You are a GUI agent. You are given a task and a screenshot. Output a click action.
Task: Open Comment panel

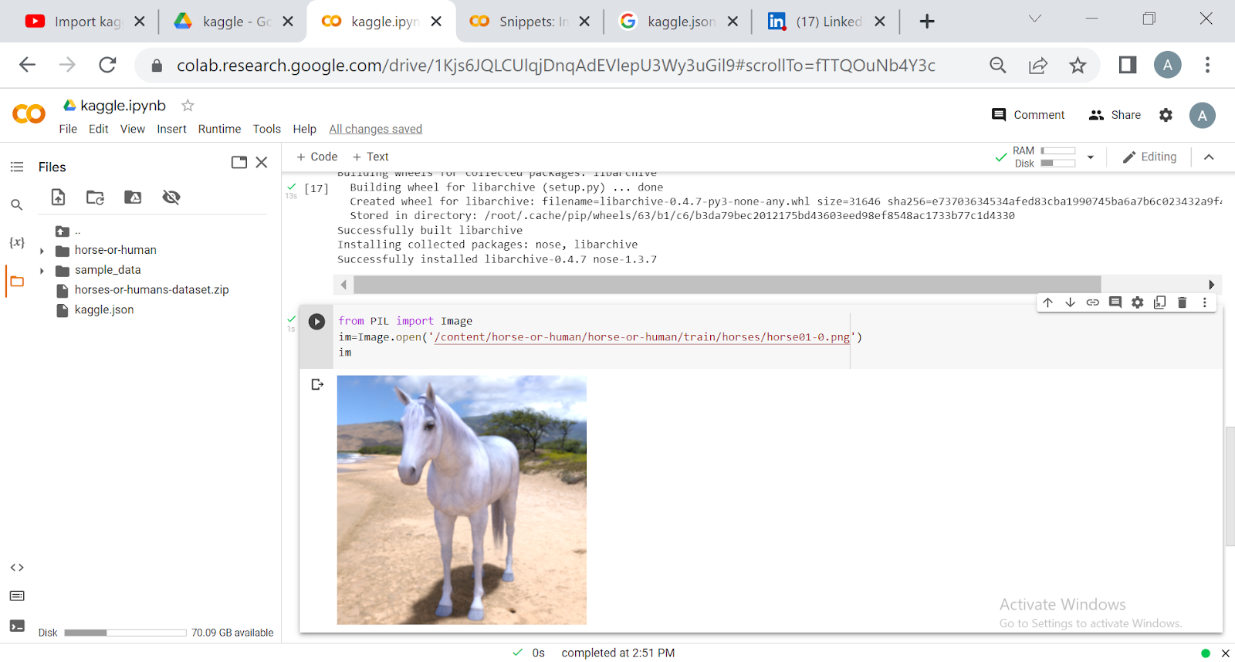[x=1028, y=115]
